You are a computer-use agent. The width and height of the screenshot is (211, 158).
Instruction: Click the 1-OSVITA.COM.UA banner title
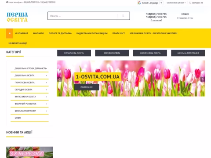click(98, 76)
